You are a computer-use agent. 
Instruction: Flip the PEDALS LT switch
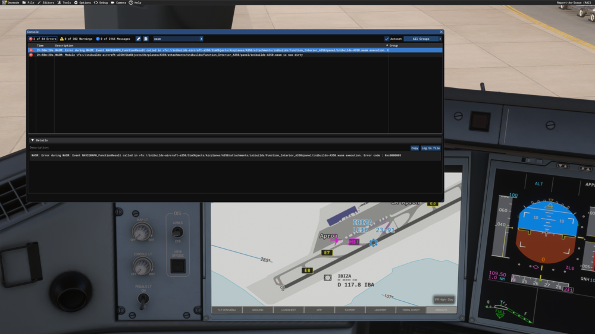click(143, 300)
